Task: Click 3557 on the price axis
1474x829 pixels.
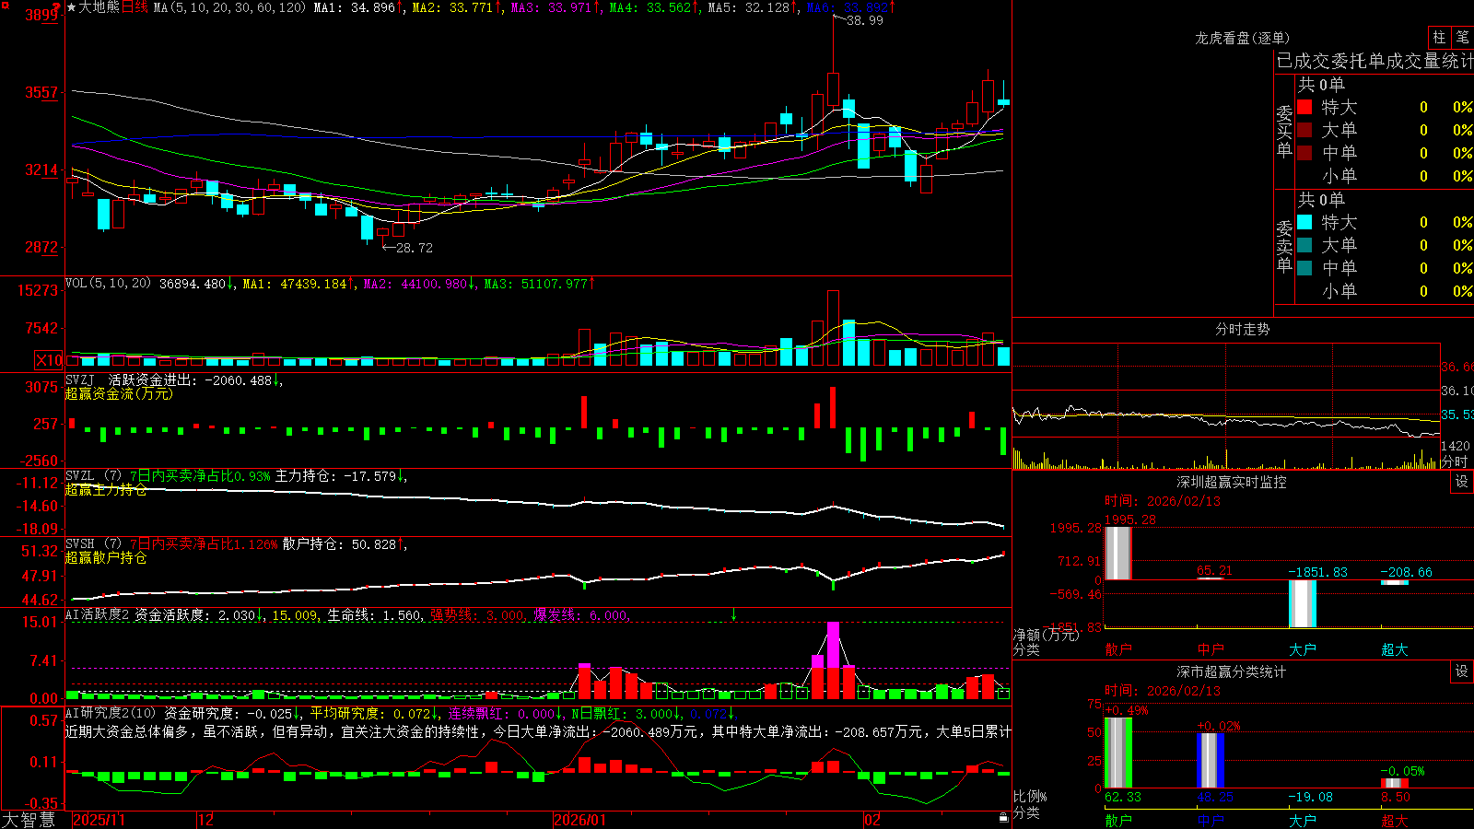Action: (x=41, y=92)
